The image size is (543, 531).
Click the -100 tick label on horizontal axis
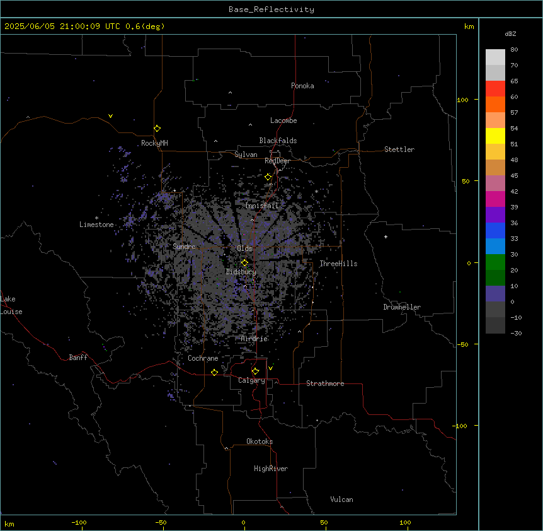[x=79, y=522]
